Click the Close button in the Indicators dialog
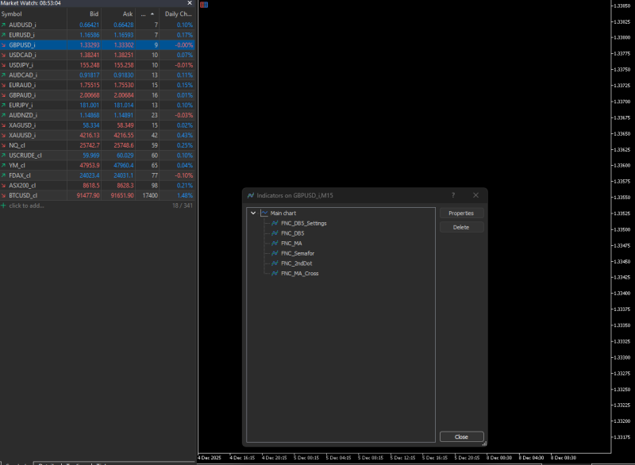 click(461, 436)
